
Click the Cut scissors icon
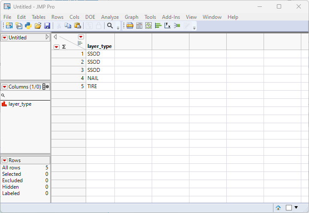point(59,26)
